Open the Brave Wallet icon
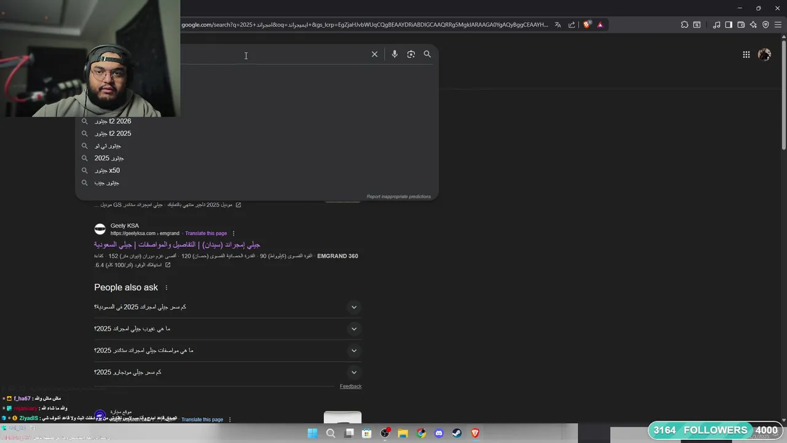The height and width of the screenshot is (443, 787). pyautogui.click(x=741, y=25)
